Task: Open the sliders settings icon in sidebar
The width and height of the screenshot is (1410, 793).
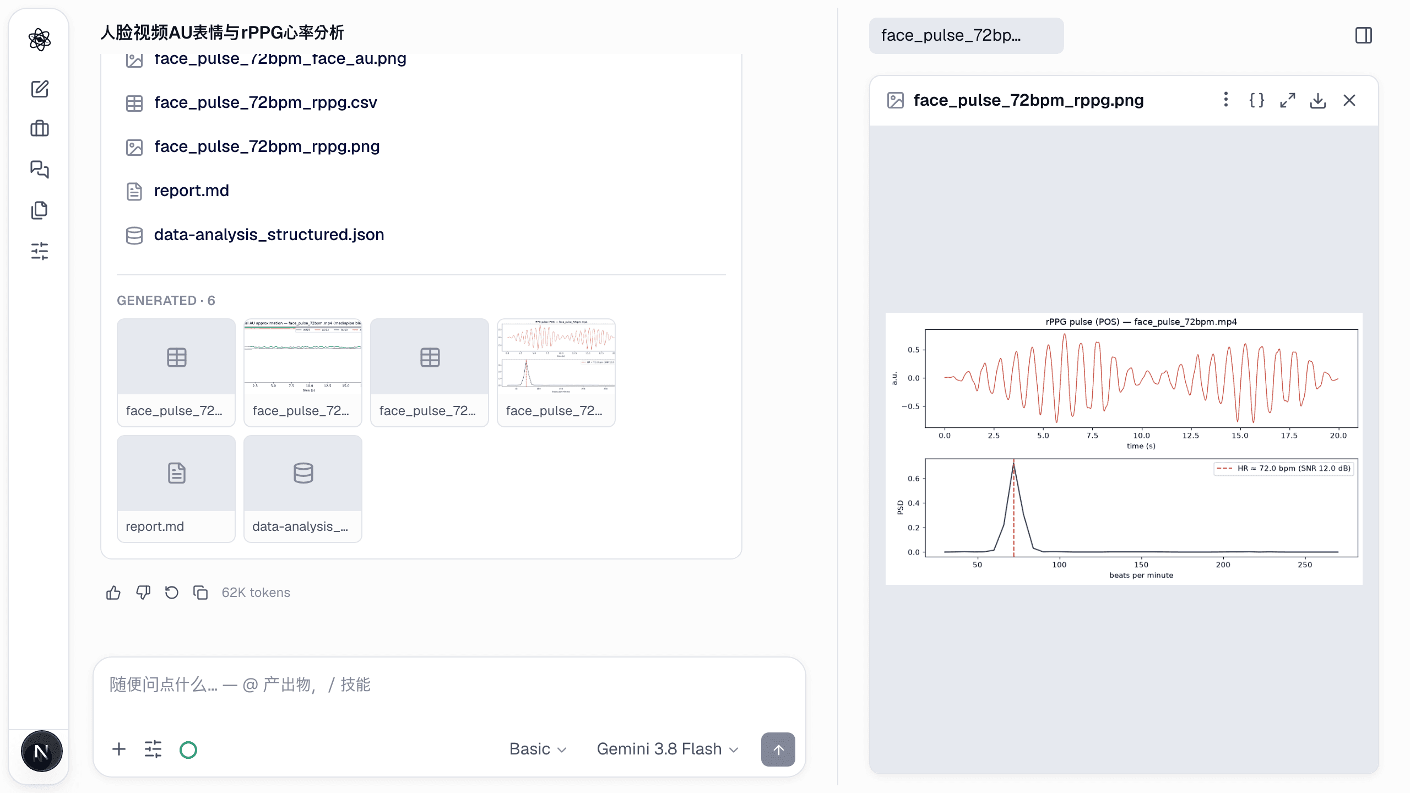Action: point(40,251)
